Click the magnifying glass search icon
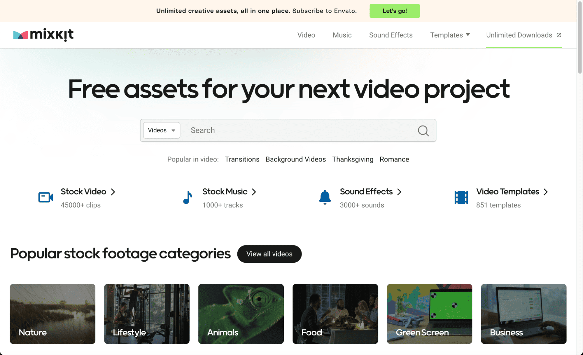 pyautogui.click(x=423, y=130)
